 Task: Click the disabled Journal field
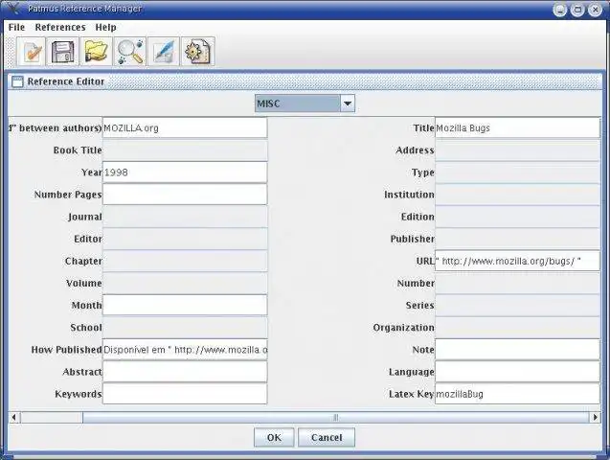point(185,217)
